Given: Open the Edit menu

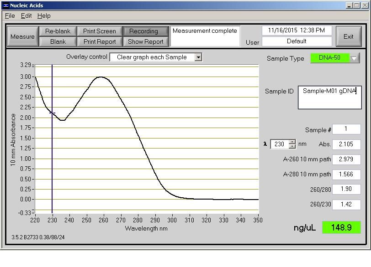Looking at the screenshot, I should [x=26, y=16].
